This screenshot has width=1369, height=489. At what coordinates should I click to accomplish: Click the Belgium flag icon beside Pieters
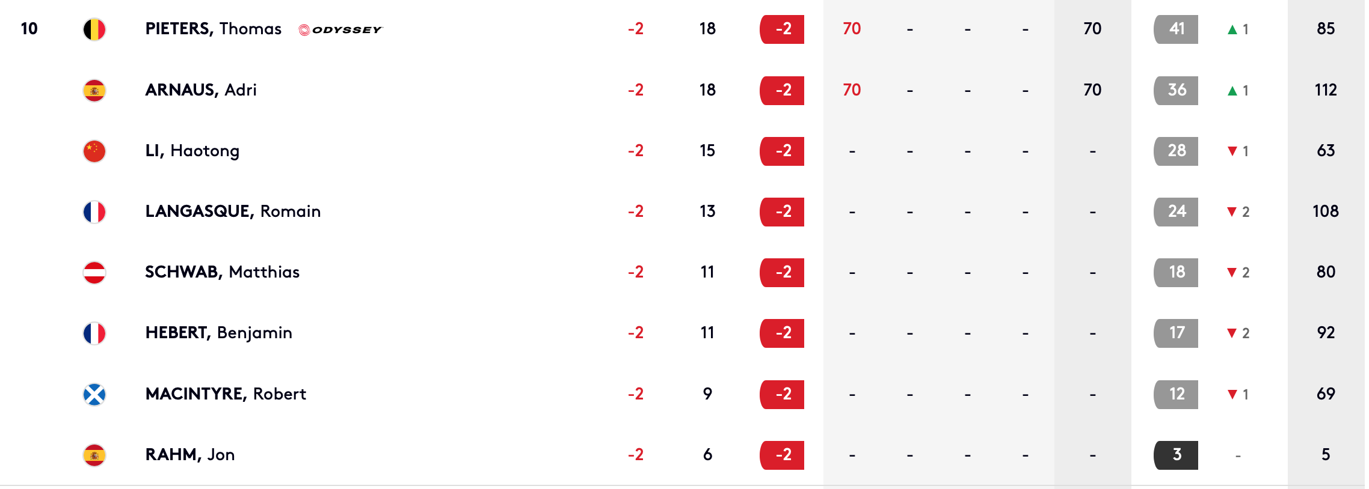point(94,29)
